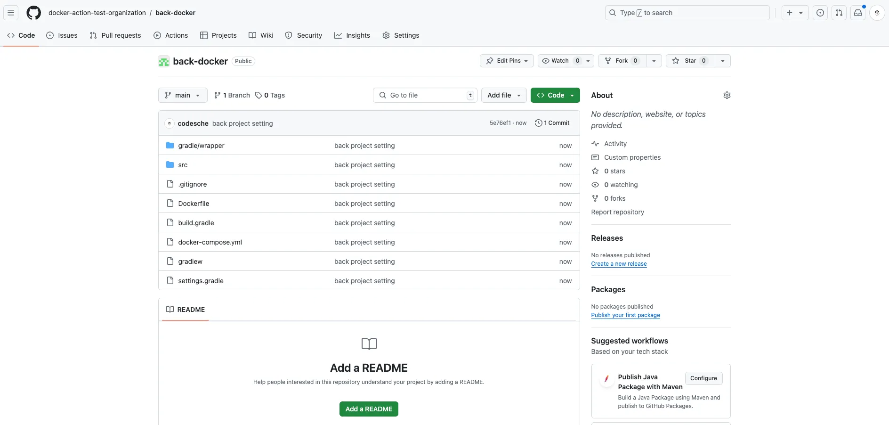View the 0 forks link
This screenshot has height=425, width=889.
pyautogui.click(x=614, y=198)
